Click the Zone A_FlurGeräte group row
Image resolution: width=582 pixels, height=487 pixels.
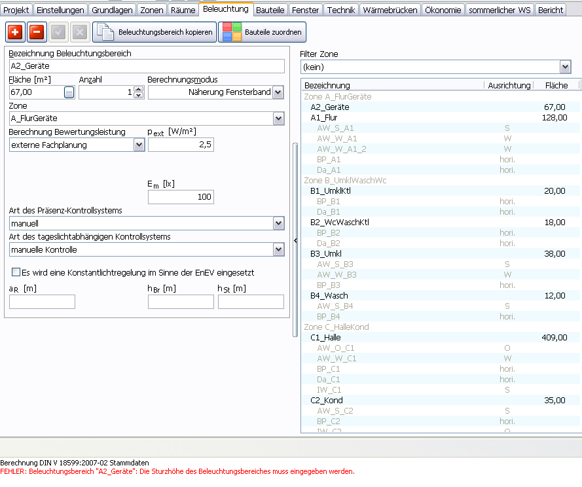point(441,97)
